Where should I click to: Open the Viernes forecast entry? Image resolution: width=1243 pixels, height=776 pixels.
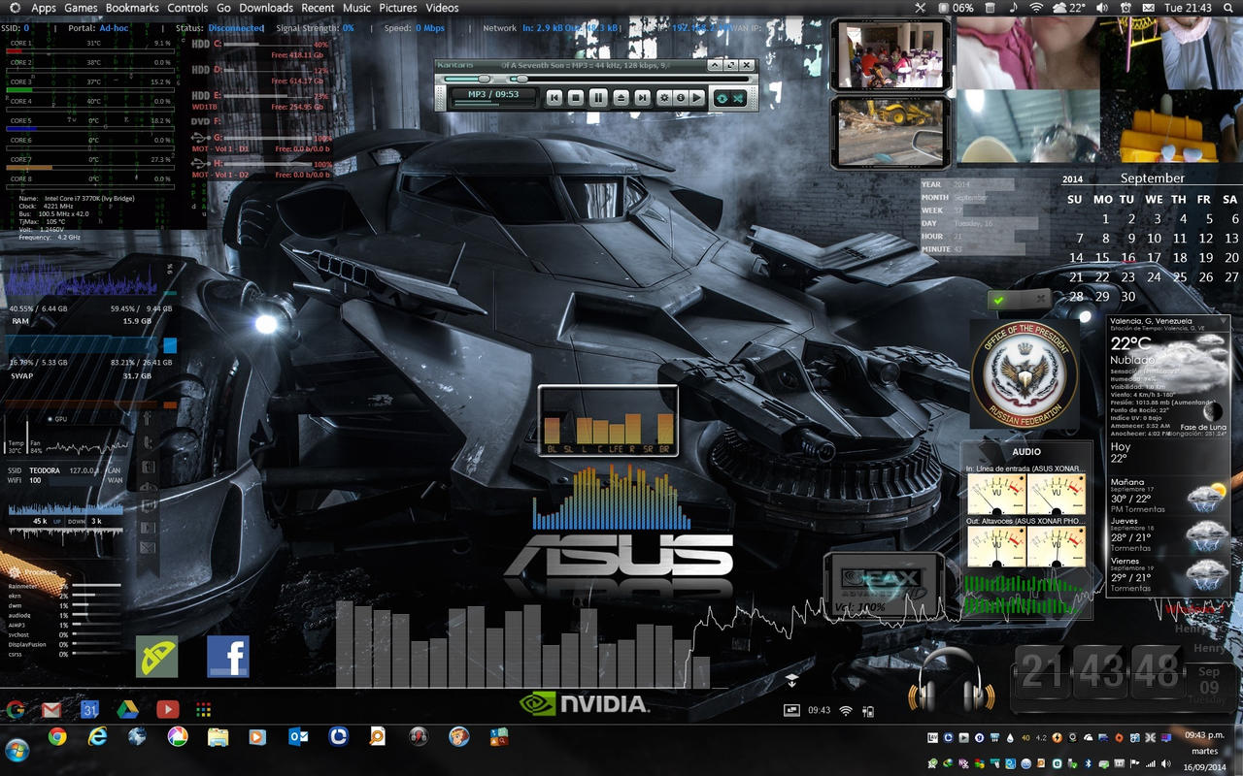[x=1168, y=574]
